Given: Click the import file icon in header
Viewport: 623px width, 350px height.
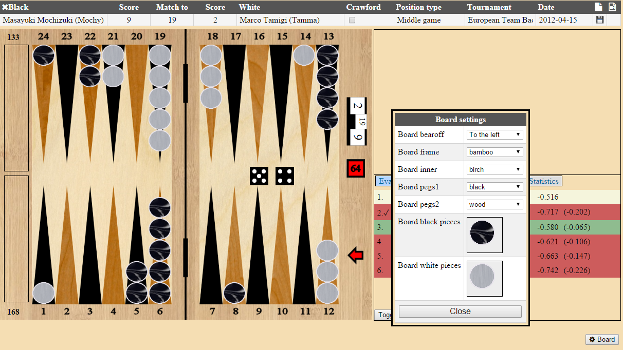Looking at the screenshot, I should click(x=612, y=7).
